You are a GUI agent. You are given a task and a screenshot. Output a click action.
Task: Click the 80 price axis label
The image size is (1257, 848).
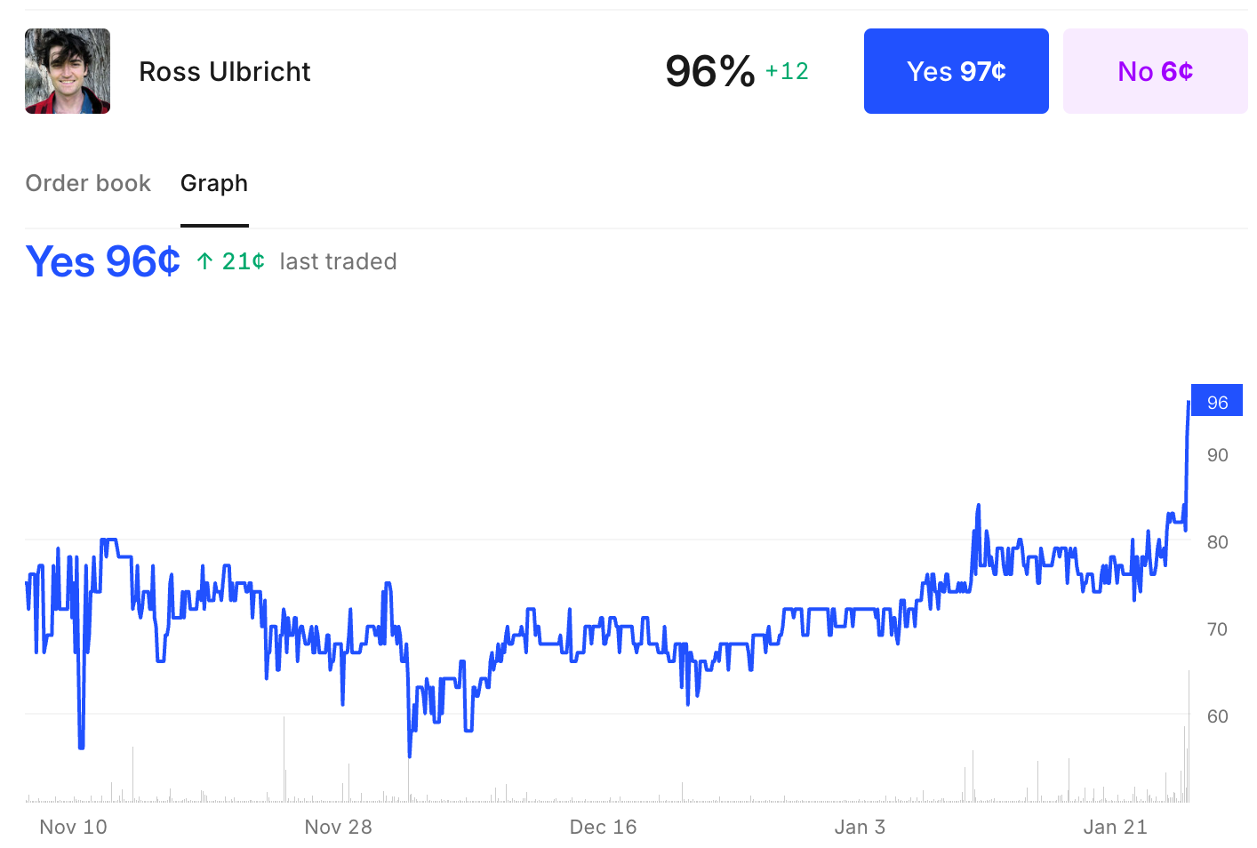pyautogui.click(x=1218, y=541)
